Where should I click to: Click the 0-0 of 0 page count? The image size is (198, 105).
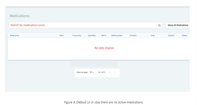pos(102,72)
